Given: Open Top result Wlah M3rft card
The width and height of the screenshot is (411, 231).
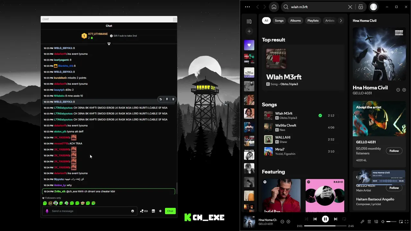Looking at the screenshot, I should (x=303, y=68).
